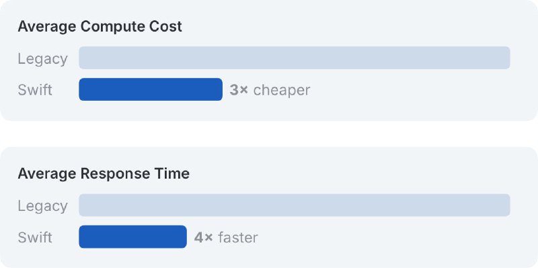Click the Average Response Time heading
The image size is (538, 268).
[104, 174]
